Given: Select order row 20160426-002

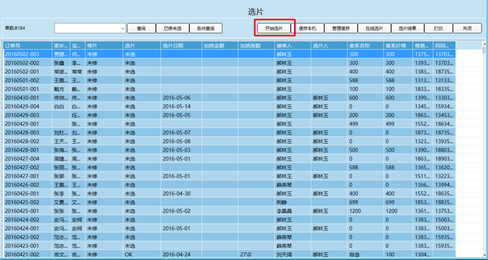Looking at the screenshot, I should (229, 185).
